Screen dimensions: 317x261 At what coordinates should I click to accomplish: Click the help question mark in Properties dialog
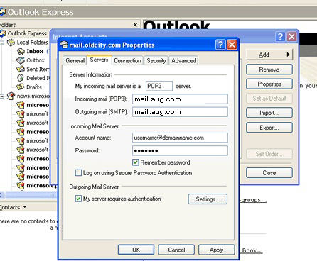220,45
